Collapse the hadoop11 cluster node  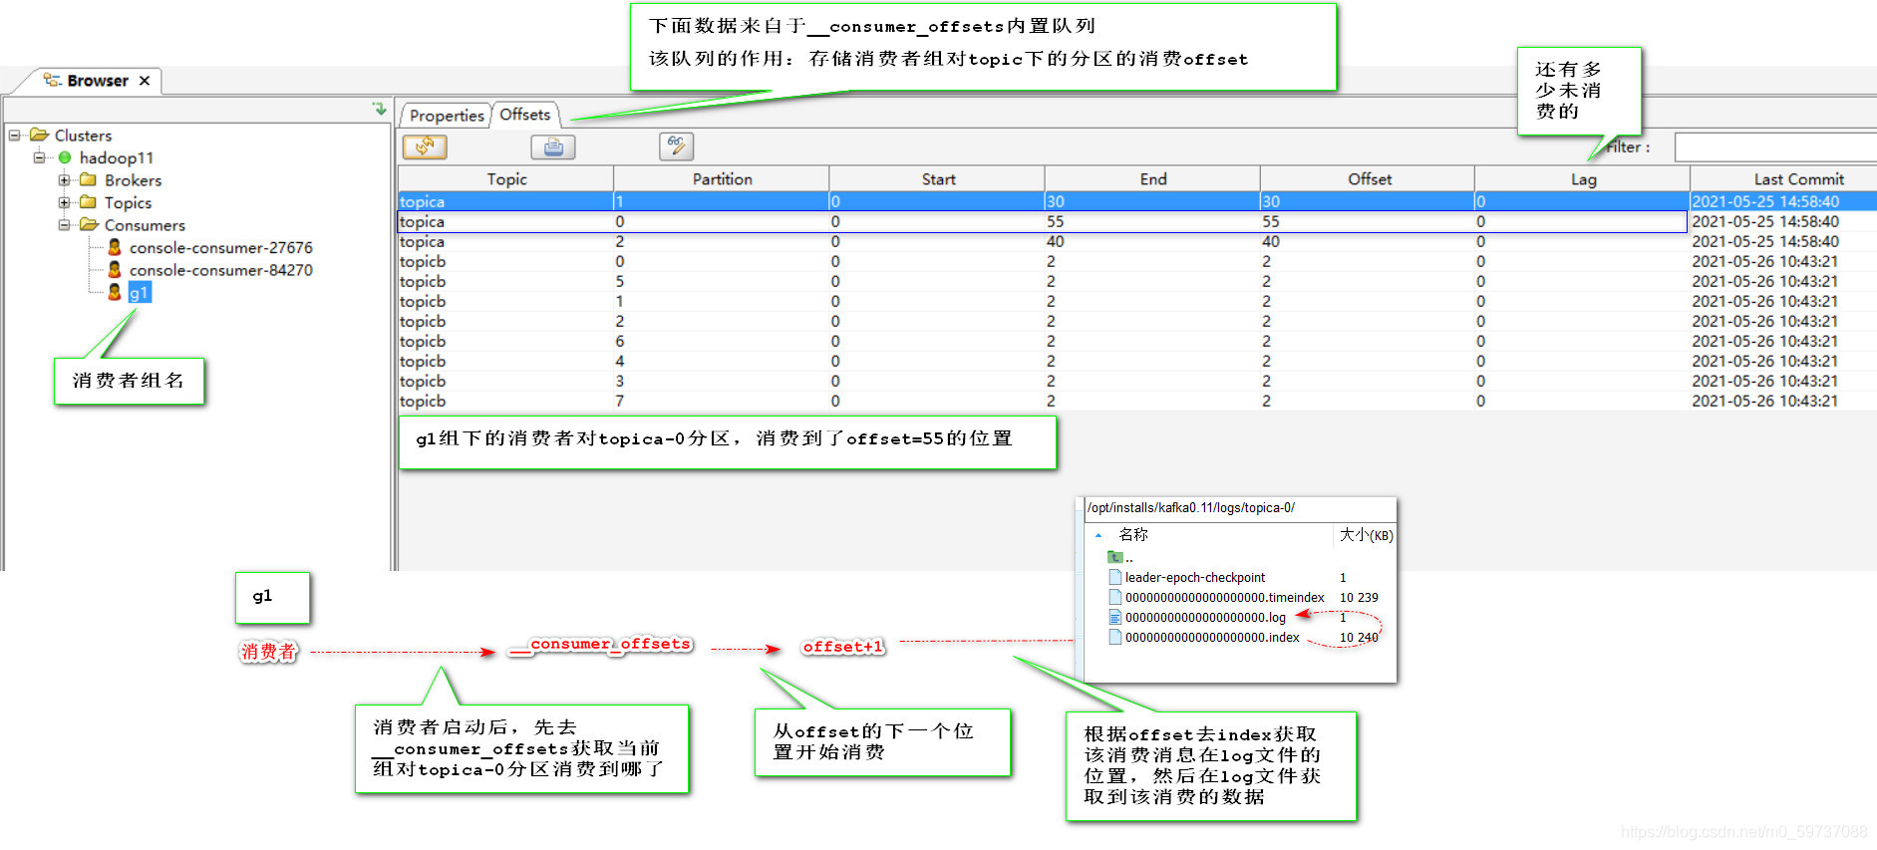click(x=40, y=157)
